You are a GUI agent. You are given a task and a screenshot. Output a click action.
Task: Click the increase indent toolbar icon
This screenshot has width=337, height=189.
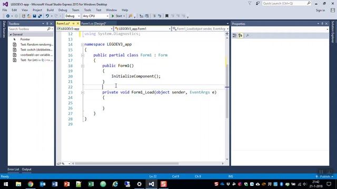tap(160, 16)
